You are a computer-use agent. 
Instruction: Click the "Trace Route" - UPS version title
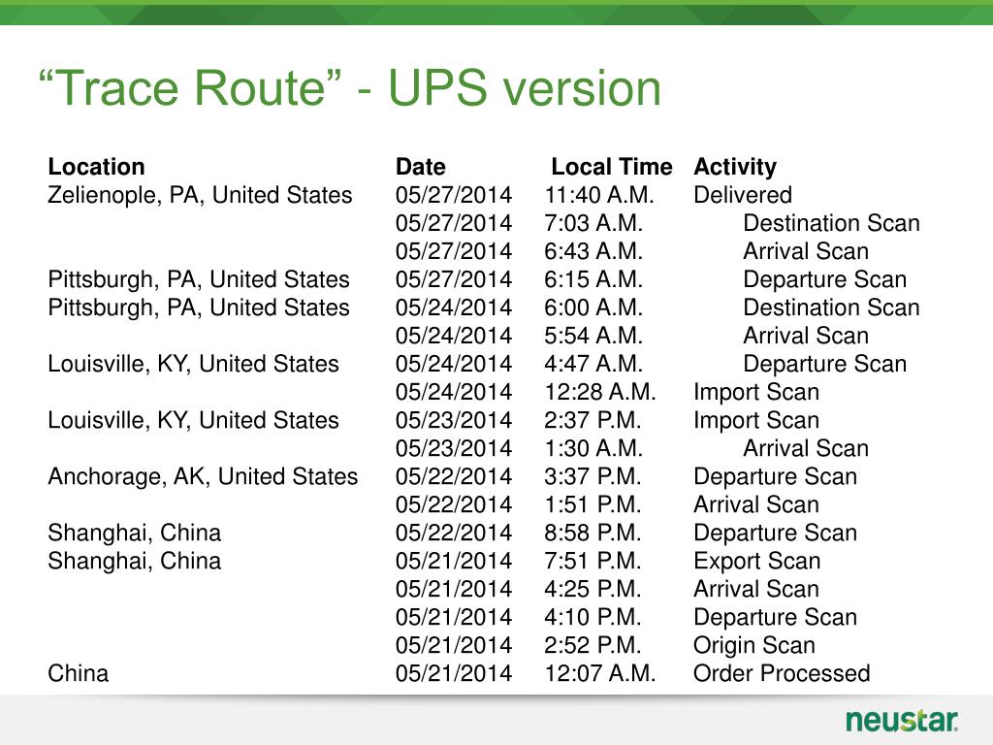point(350,87)
